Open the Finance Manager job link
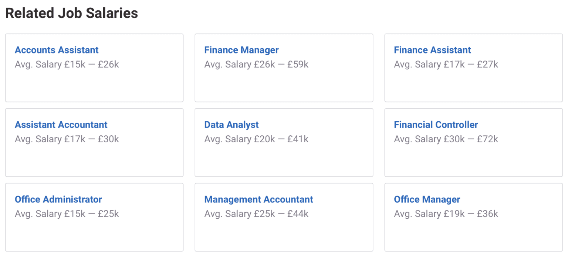Screen dimensions: 568x257 tap(241, 50)
